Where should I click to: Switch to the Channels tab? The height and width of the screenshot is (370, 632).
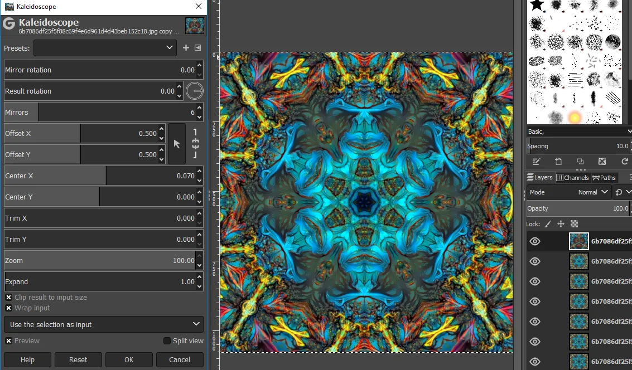click(x=572, y=178)
